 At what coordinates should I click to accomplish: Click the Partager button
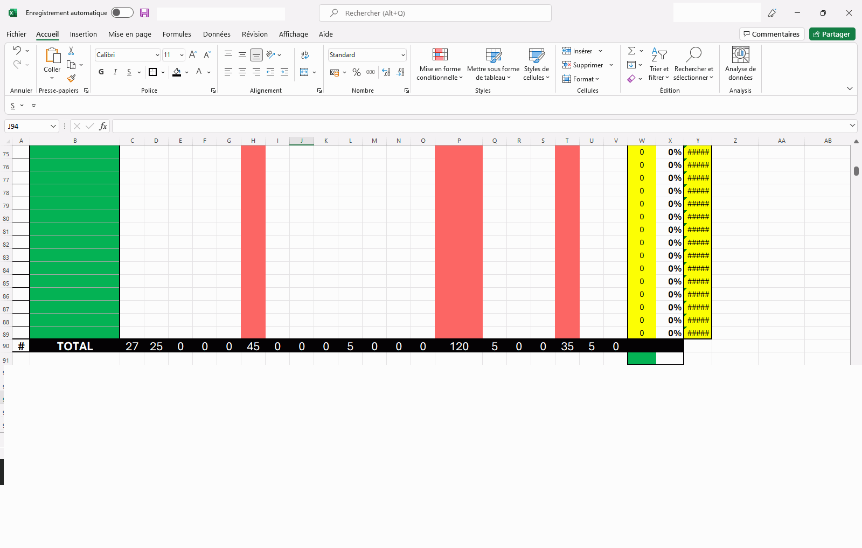832,34
